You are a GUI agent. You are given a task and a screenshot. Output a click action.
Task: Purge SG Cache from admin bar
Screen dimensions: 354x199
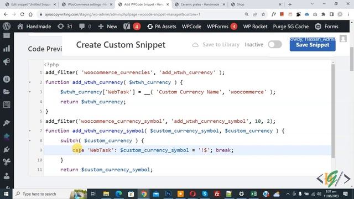pos(291,27)
